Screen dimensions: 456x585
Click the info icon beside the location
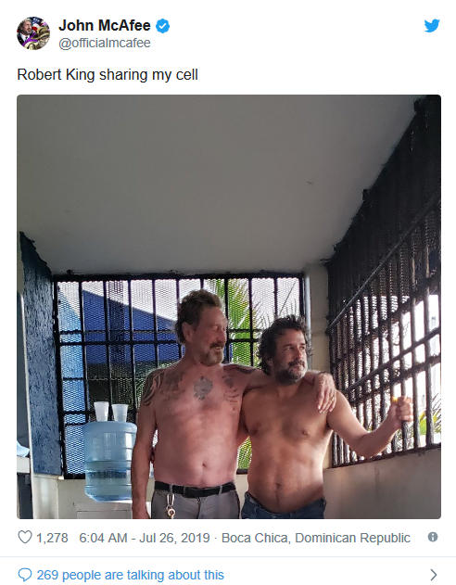[433, 537]
